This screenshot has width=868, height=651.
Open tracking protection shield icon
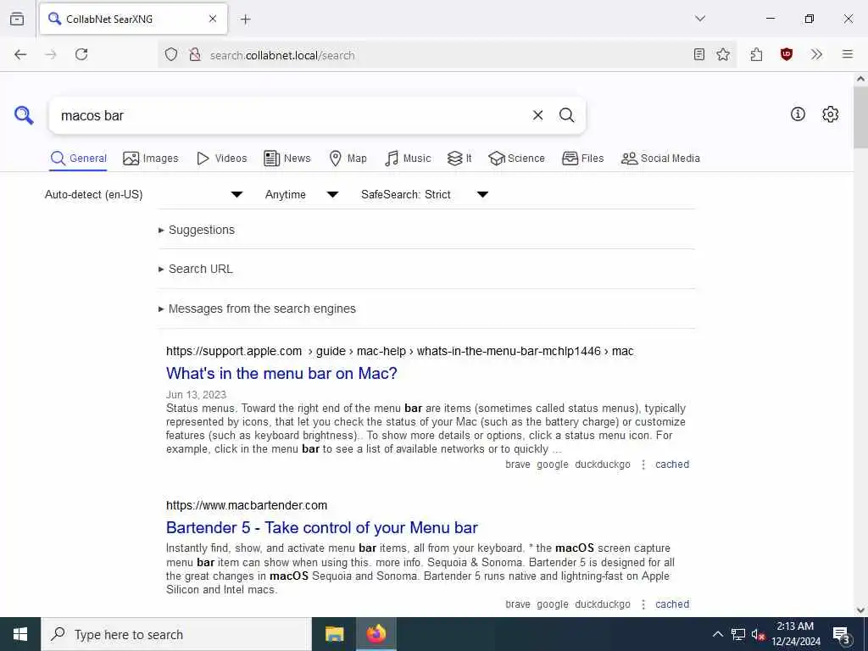point(171,55)
